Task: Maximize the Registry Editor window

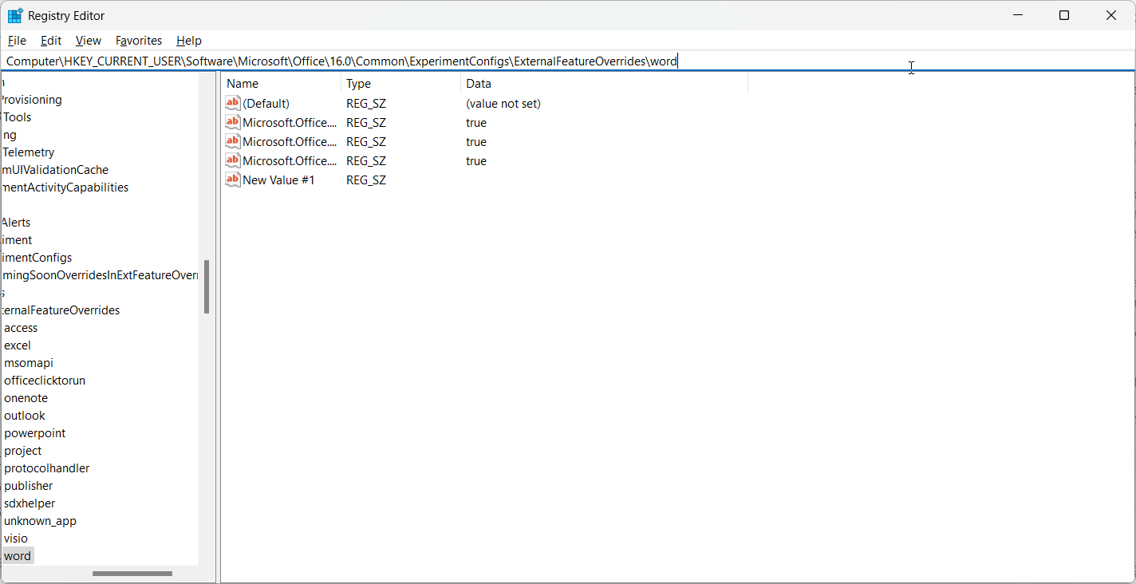Action: [1063, 15]
